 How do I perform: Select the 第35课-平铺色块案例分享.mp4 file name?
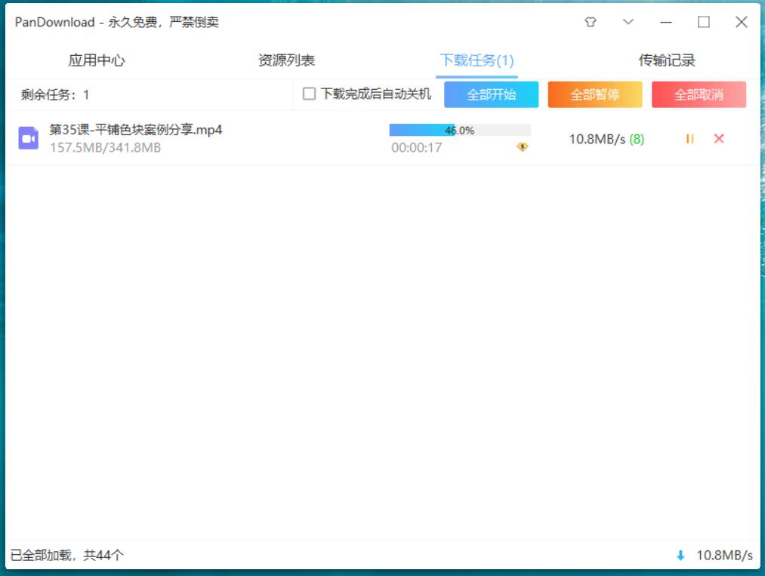point(136,130)
